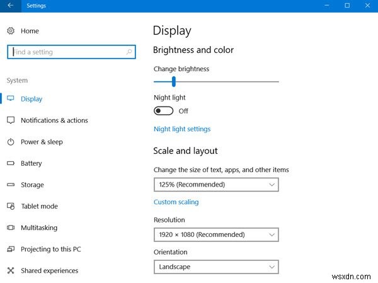This screenshot has width=378, height=283.
Task: Minimize the Settings window
Action: pyautogui.click(x=327, y=5)
